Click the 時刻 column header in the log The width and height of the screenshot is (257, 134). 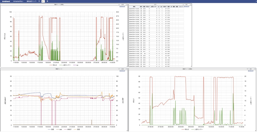[x=134, y=7]
